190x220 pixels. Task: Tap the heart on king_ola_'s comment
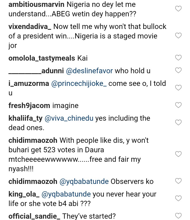(178, 198)
